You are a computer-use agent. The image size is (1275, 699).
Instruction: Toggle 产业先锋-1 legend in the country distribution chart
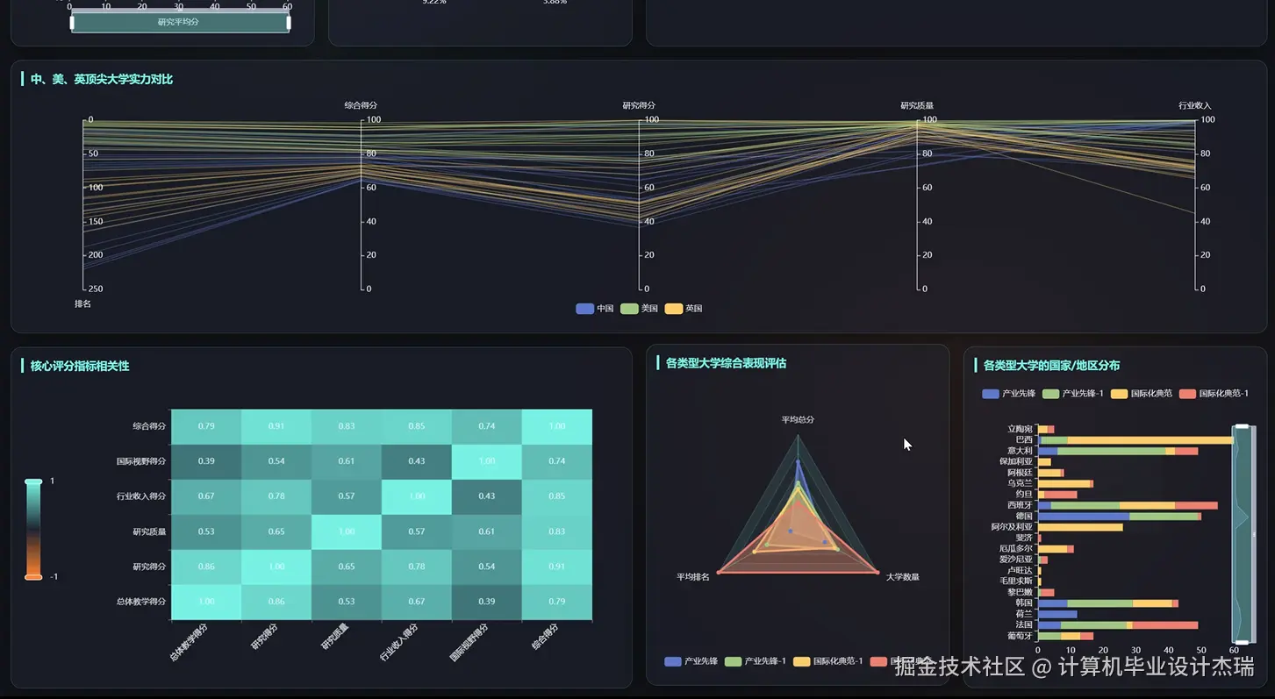1073,394
